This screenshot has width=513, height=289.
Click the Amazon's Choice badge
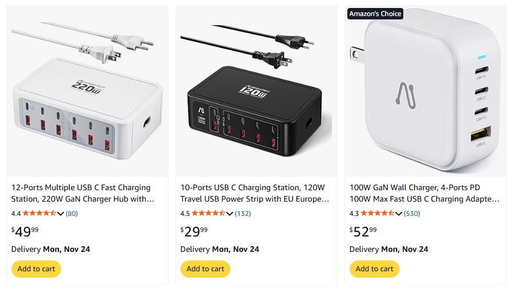[375, 14]
